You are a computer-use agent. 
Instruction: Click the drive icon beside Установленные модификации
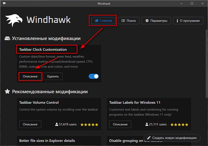click(x=7, y=38)
